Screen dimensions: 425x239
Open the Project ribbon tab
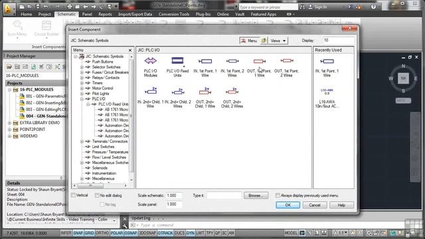(44, 14)
